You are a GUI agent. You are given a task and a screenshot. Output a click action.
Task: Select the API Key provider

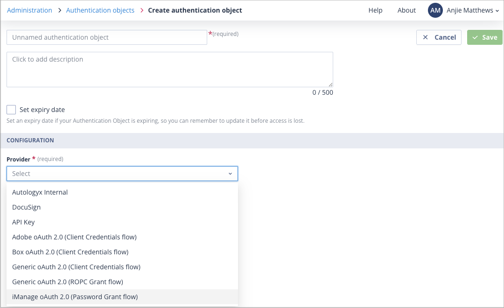tap(122, 222)
